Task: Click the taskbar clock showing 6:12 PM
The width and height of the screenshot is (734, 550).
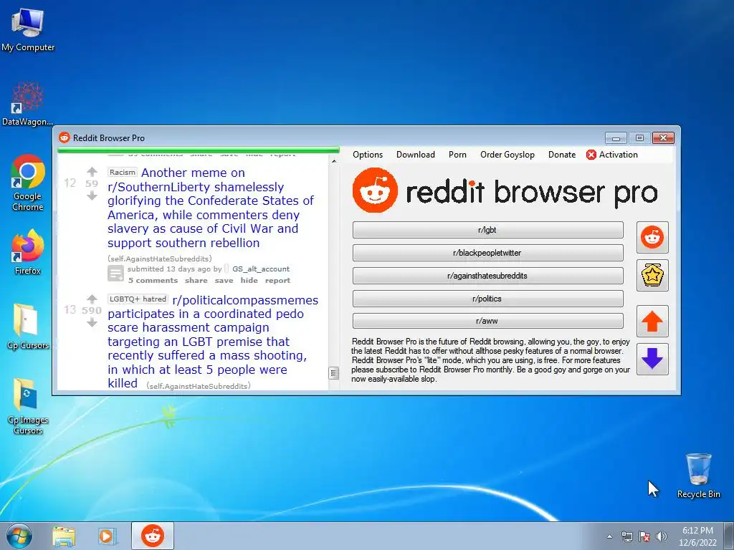Action: [697, 536]
